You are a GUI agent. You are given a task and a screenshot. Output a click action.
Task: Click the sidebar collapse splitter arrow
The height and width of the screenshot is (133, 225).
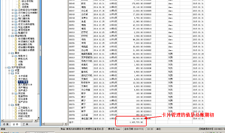pyautogui.click(x=40, y=50)
